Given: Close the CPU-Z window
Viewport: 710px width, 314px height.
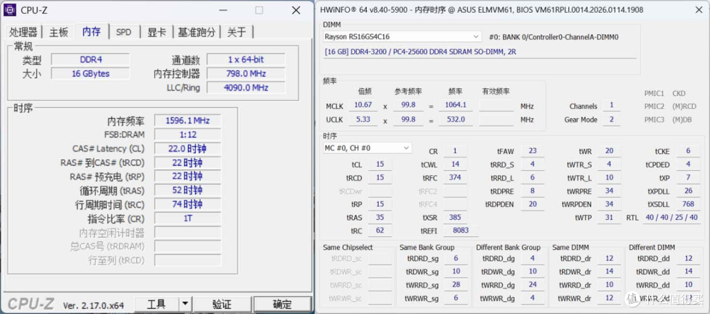Looking at the screenshot, I should click(x=296, y=10).
